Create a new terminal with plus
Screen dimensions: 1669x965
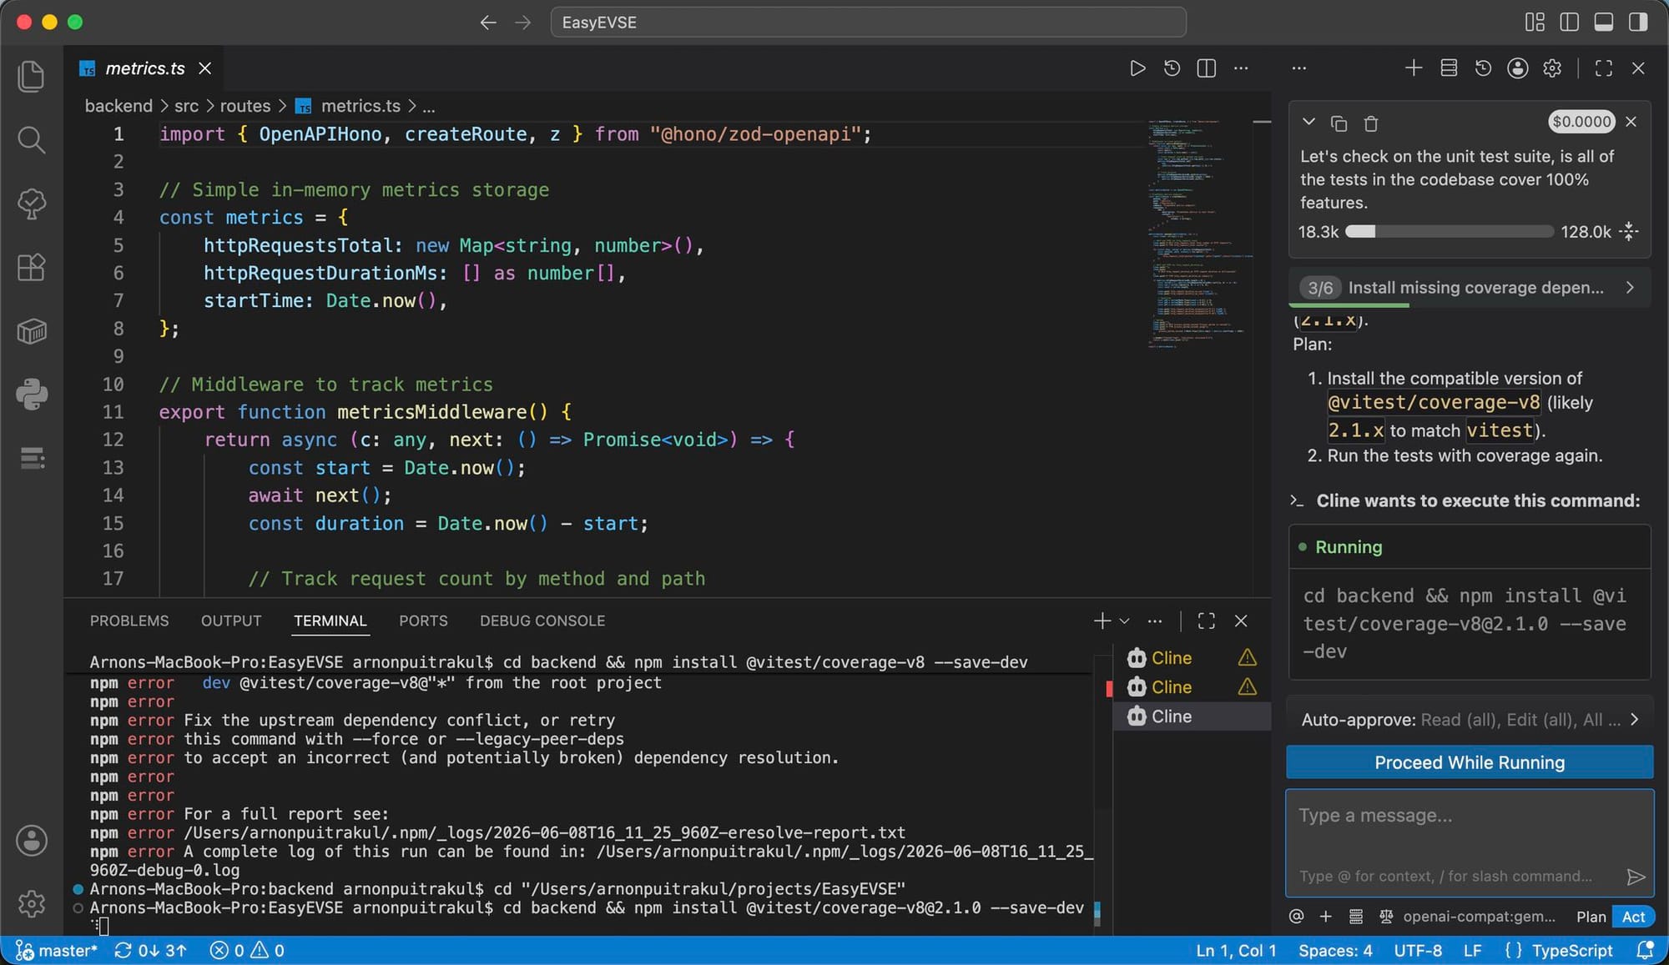tap(1102, 621)
